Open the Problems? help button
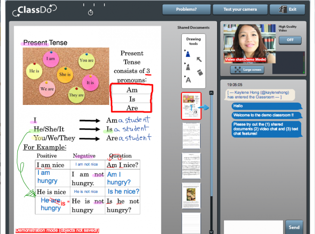 pyautogui.click(x=186, y=9)
